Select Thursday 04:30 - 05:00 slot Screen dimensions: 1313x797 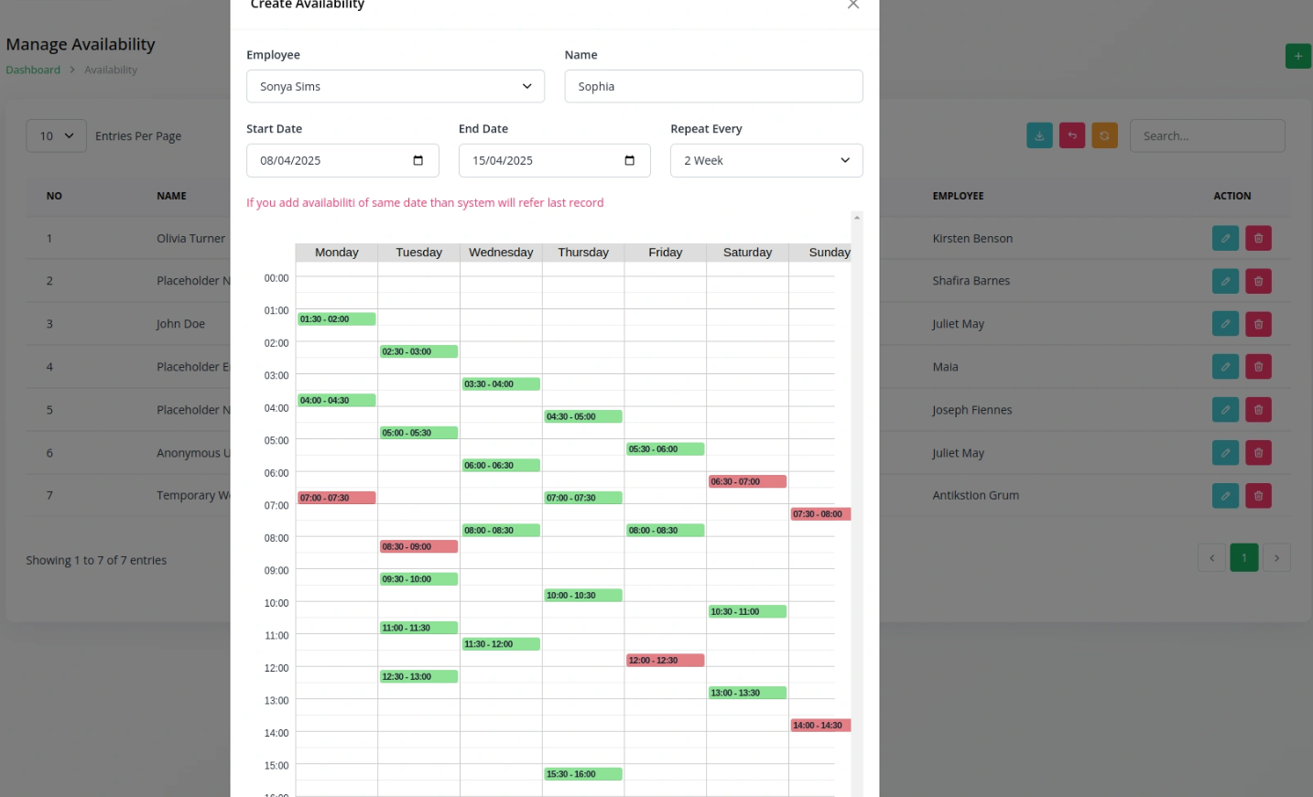pyautogui.click(x=583, y=416)
